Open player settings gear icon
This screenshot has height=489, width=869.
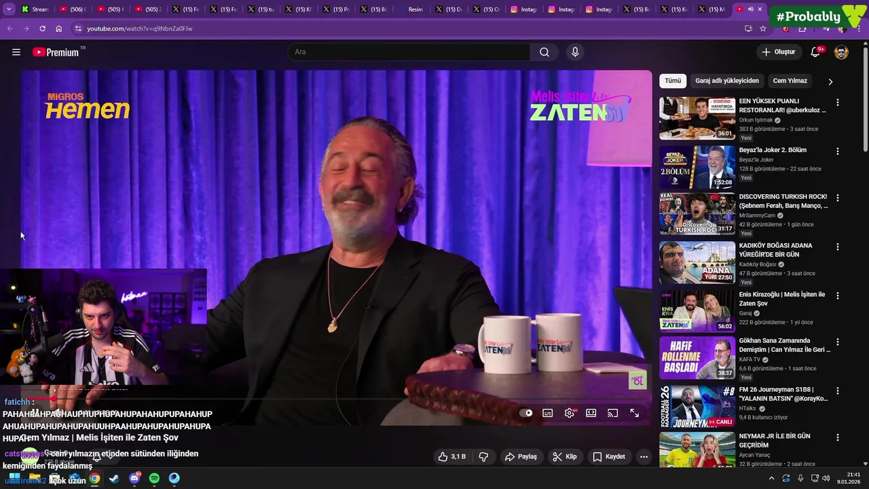tap(570, 413)
